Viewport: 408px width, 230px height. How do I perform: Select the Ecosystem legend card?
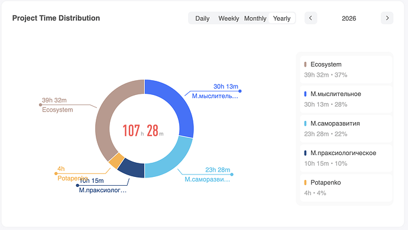(x=346, y=70)
